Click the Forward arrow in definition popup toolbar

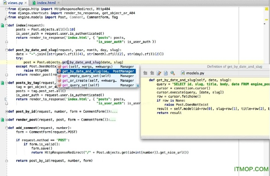click(x=152, y=73)
